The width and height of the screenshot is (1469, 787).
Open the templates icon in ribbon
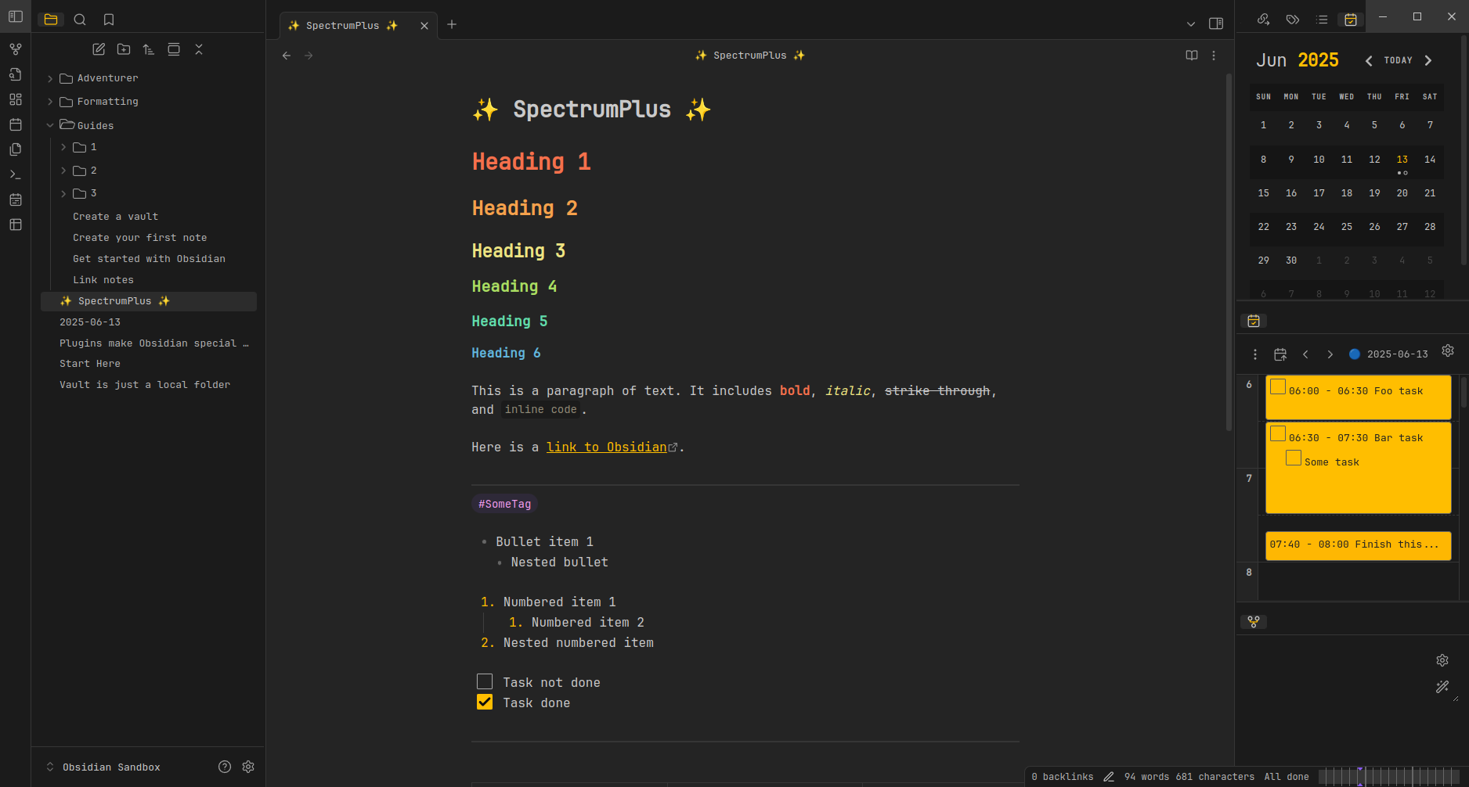(16, 149)
